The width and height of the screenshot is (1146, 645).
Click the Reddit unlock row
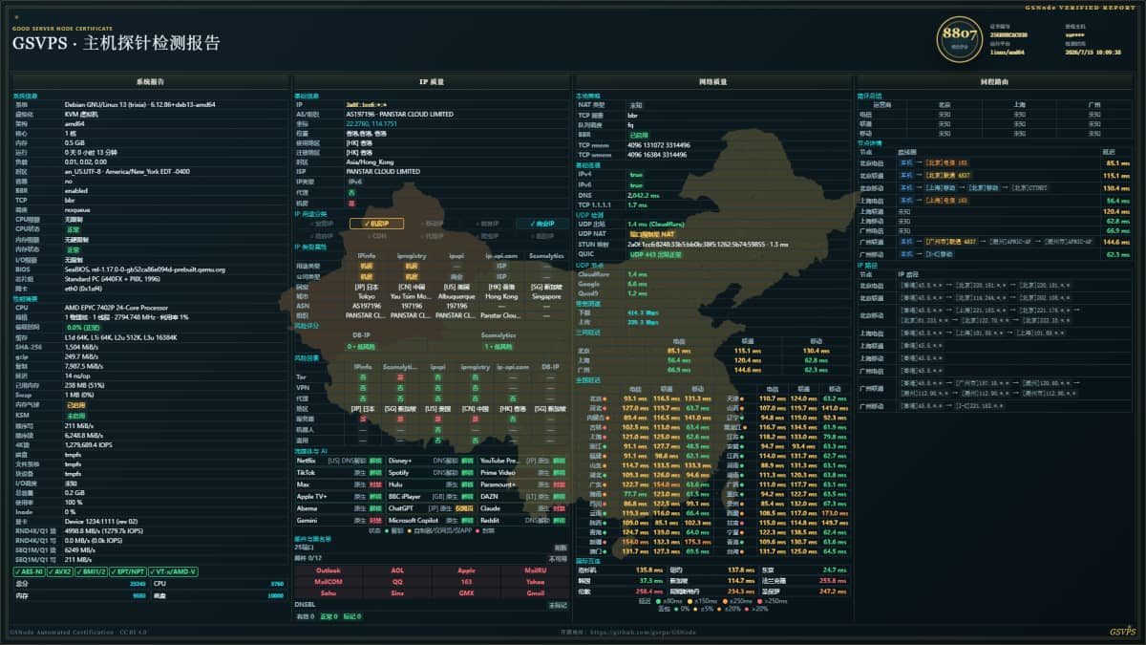tap(523, 521)
